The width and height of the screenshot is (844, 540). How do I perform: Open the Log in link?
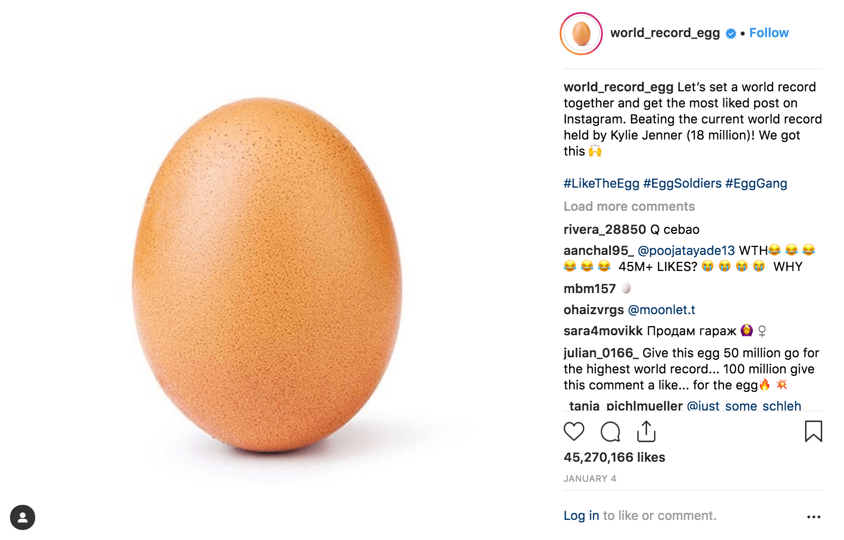[581, 515]
